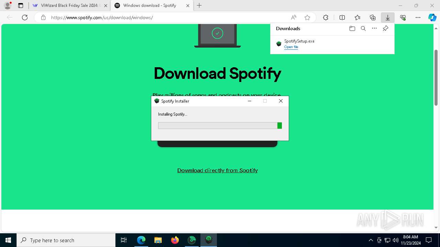
Task: Pin the Downloads panel
Action: click(385, 28)
